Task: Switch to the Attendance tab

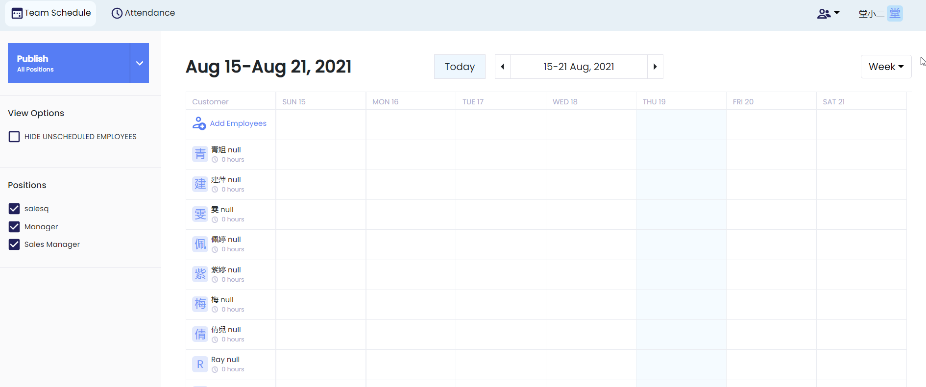Action: point(143,13)
